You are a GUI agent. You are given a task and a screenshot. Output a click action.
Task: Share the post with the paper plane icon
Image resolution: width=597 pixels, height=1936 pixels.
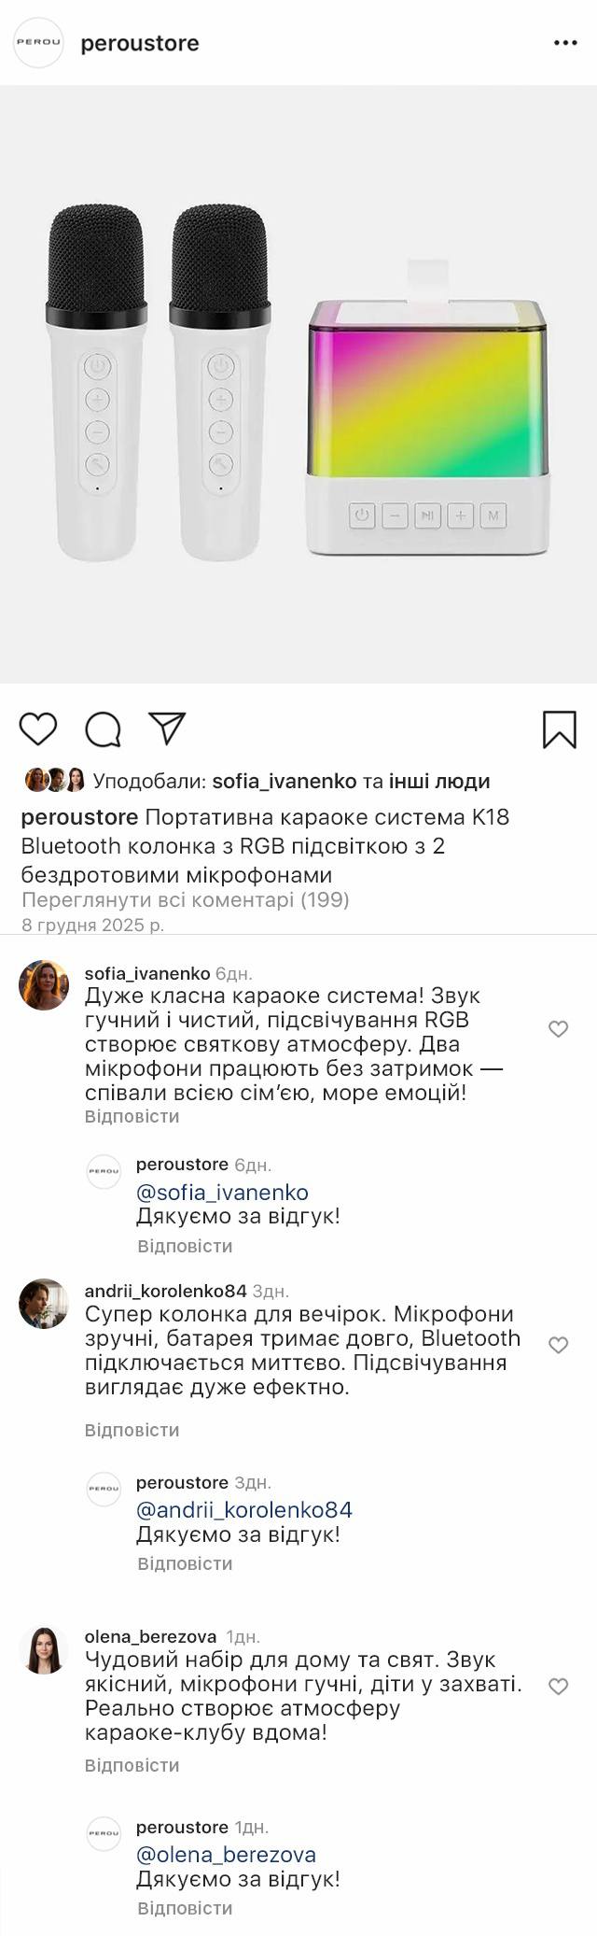pos(168,728)
